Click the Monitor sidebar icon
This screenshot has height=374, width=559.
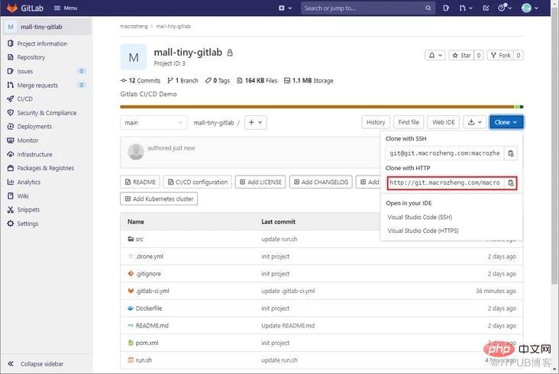tap(11, 140)
